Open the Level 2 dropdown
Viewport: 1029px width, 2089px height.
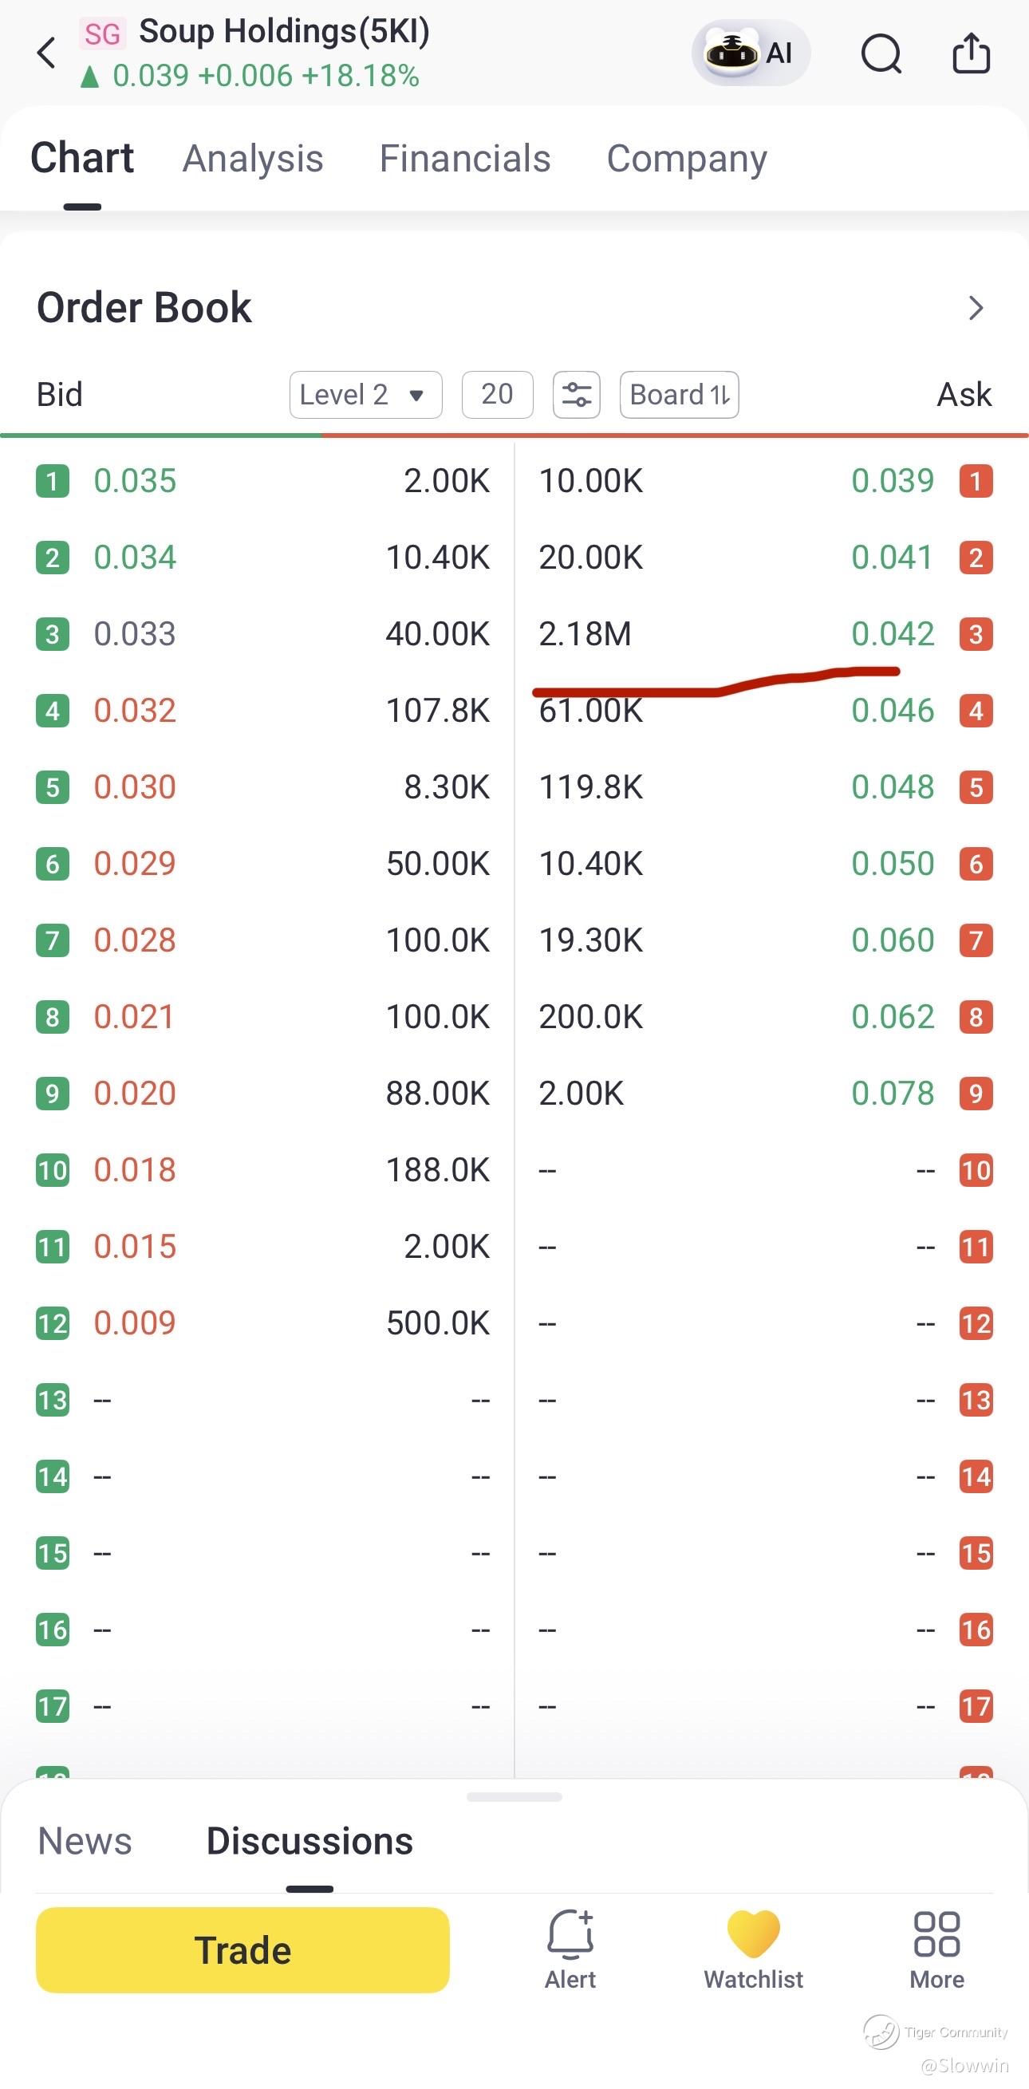[x=365, y=395]
